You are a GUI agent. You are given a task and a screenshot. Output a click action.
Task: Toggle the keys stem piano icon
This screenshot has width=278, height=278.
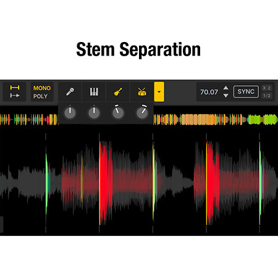(94, 91)
